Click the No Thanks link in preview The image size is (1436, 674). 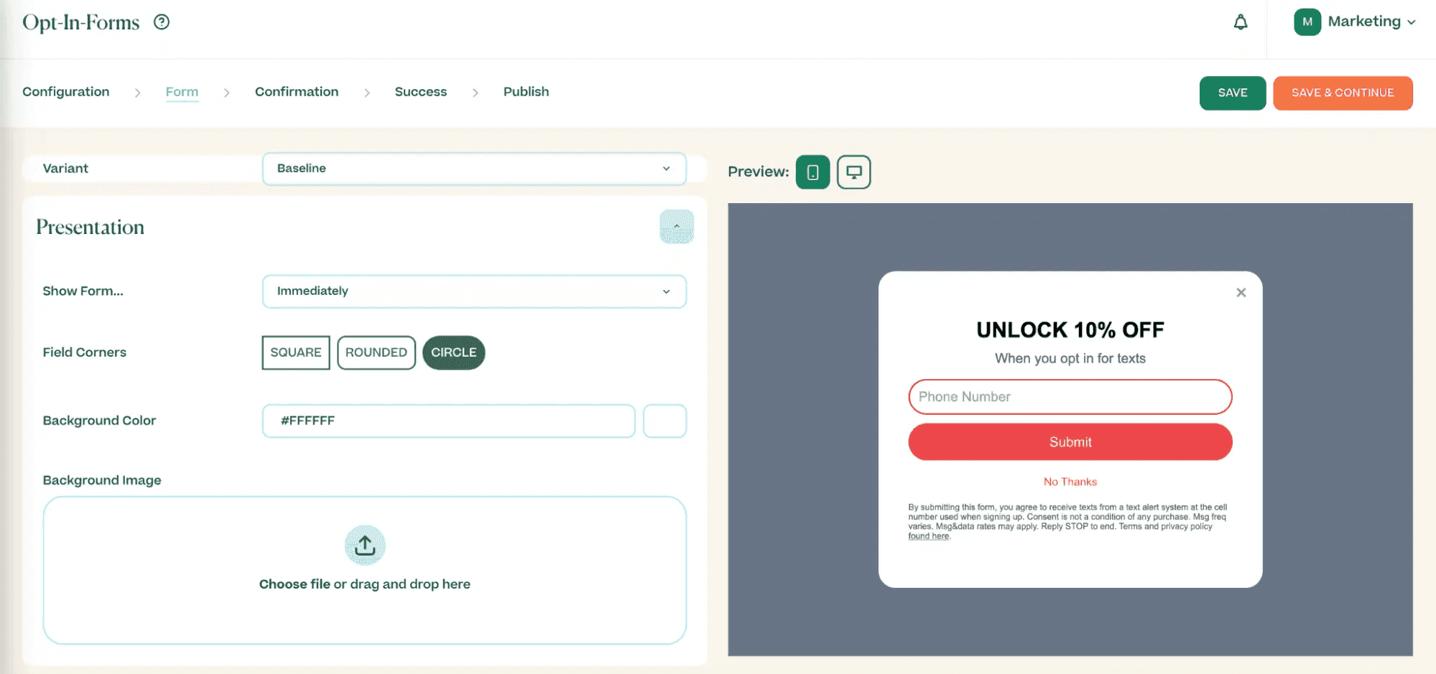(1070, 482)
